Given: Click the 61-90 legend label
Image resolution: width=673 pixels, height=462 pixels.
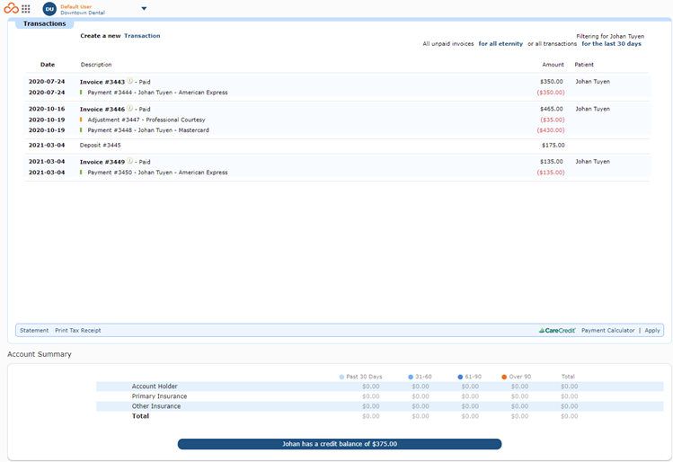Looking at the screenshot, I should click(x=473, y=377).
